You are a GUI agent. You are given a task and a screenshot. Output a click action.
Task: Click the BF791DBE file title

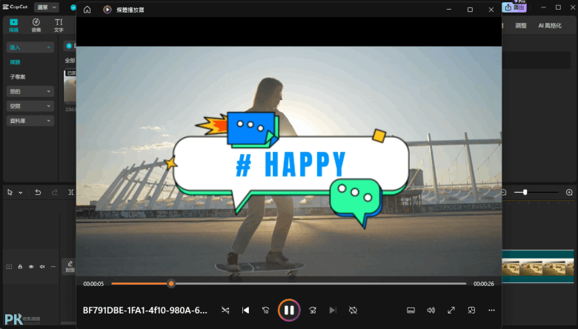144,310
